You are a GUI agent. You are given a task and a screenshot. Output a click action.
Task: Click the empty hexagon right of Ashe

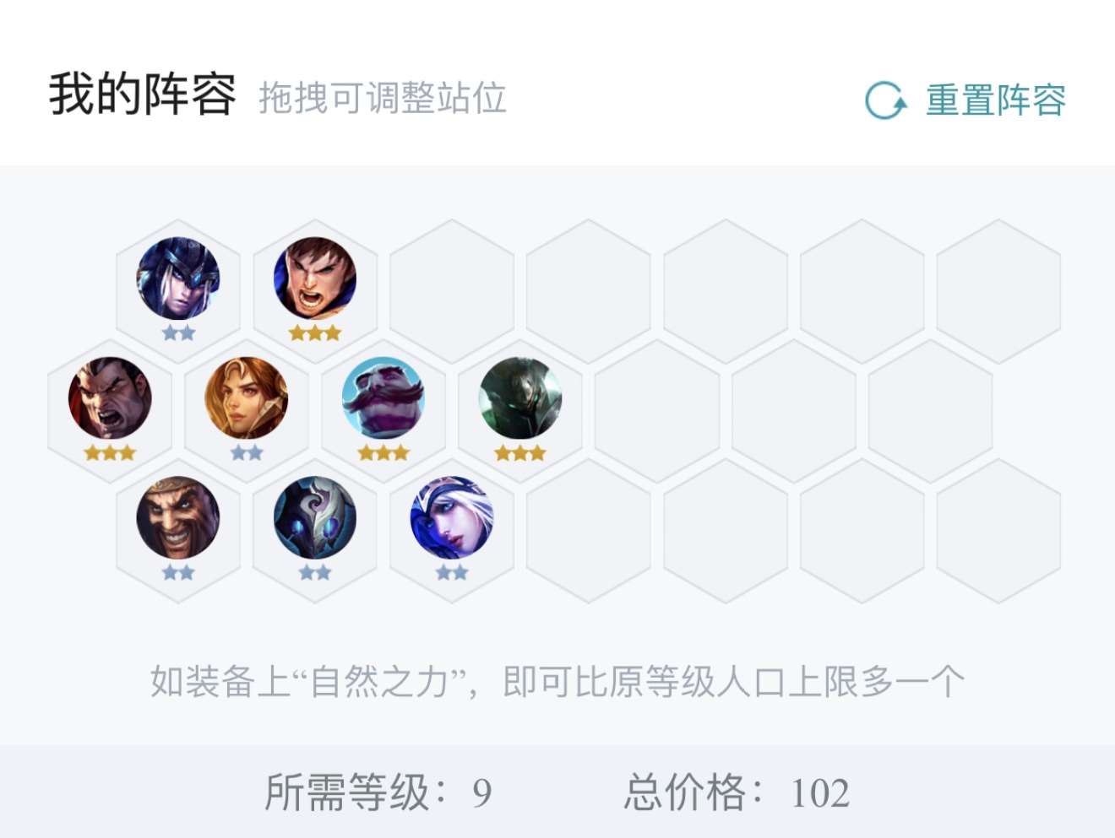[x=589, y=531]
